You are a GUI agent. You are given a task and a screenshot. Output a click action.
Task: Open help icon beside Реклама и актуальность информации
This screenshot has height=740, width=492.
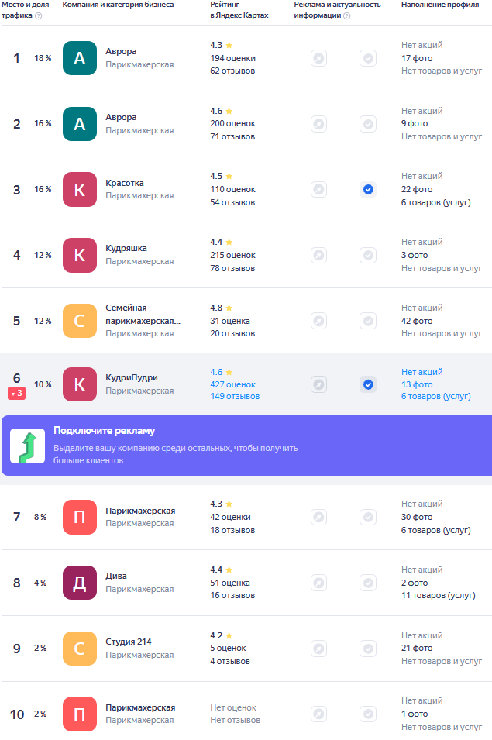click(346, 15)
